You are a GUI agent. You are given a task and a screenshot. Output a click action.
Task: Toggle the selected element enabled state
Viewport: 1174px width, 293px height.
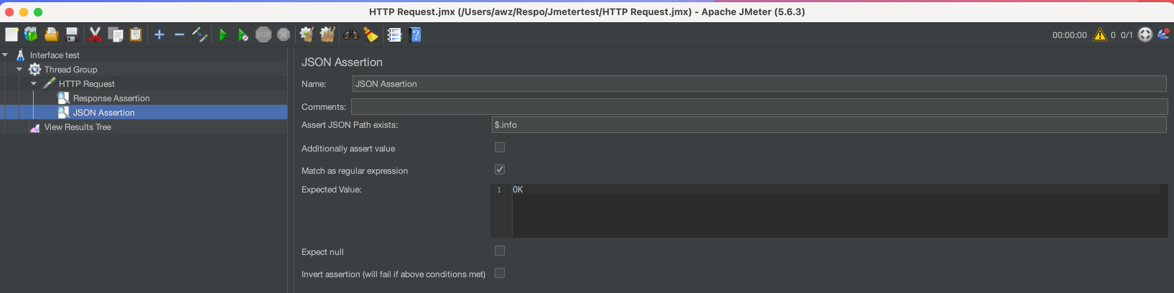200,34
